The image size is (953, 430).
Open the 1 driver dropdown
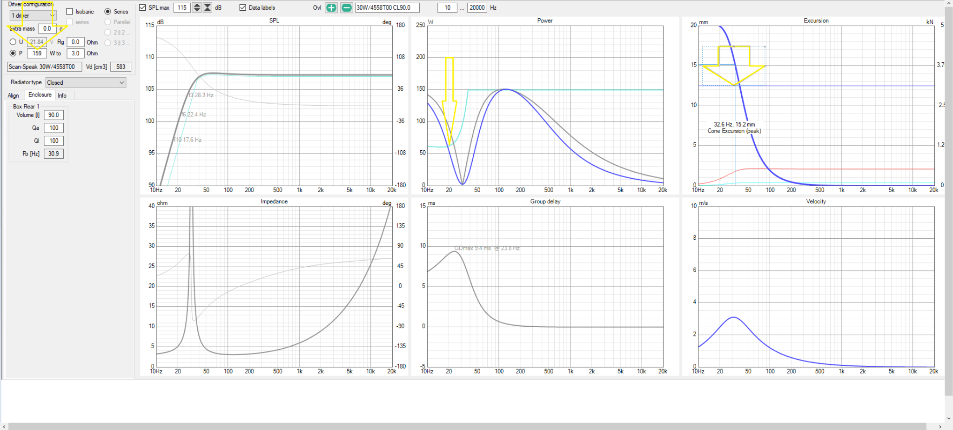[x=33, y=15]
